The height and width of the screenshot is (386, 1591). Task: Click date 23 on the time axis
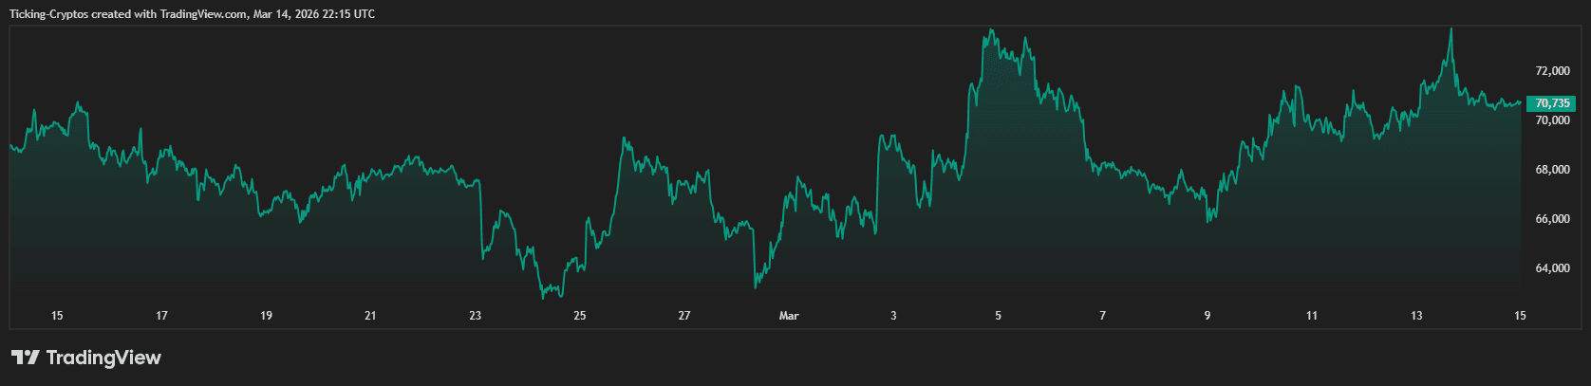[475, 316]
